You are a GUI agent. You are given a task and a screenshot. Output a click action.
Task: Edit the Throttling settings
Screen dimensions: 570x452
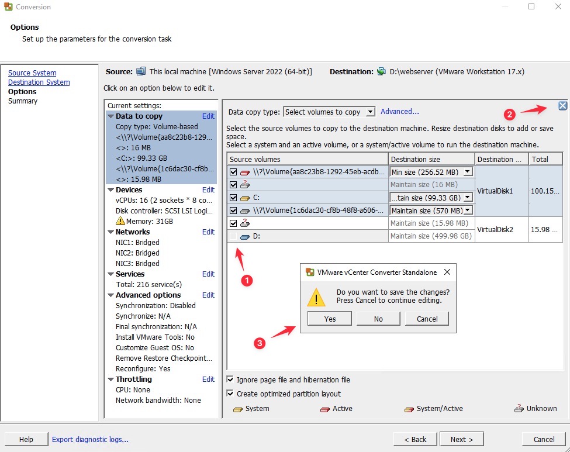pyautogui.click(x=208, y=379)
